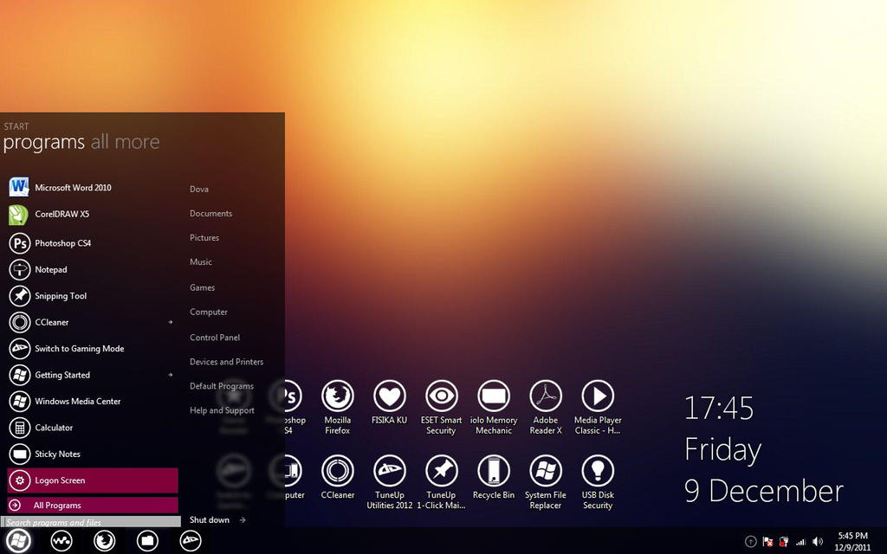
Task: Show All Programs list
Action: click(x=92, y=506)
